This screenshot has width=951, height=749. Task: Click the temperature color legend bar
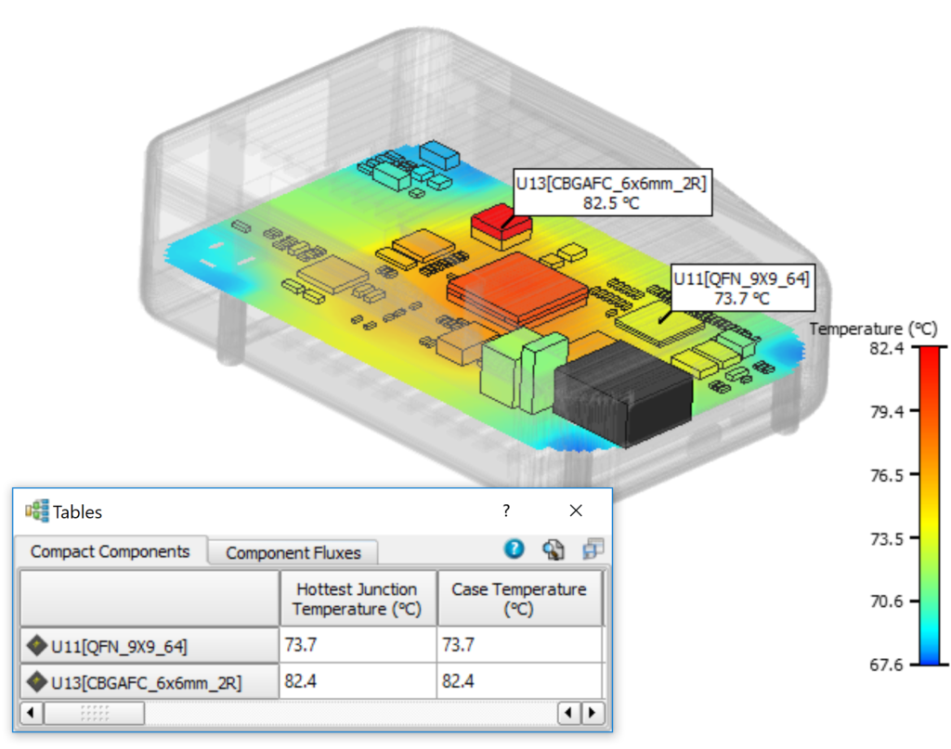click(x=930, y=506)
